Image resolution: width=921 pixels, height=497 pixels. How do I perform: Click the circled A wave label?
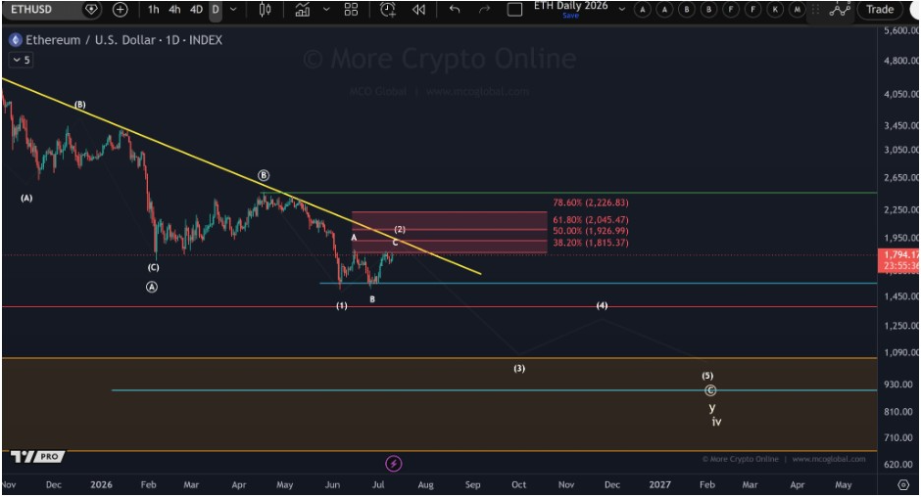click(152, 287)
